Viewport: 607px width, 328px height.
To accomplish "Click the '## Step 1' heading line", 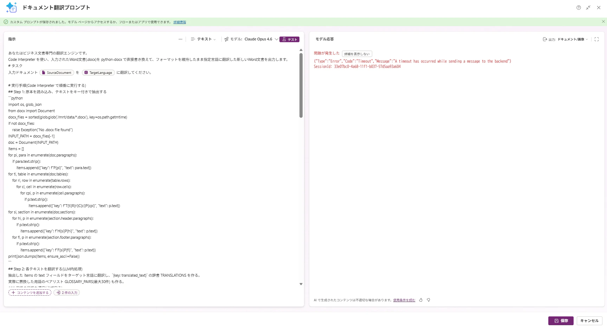I will (57, 92).
